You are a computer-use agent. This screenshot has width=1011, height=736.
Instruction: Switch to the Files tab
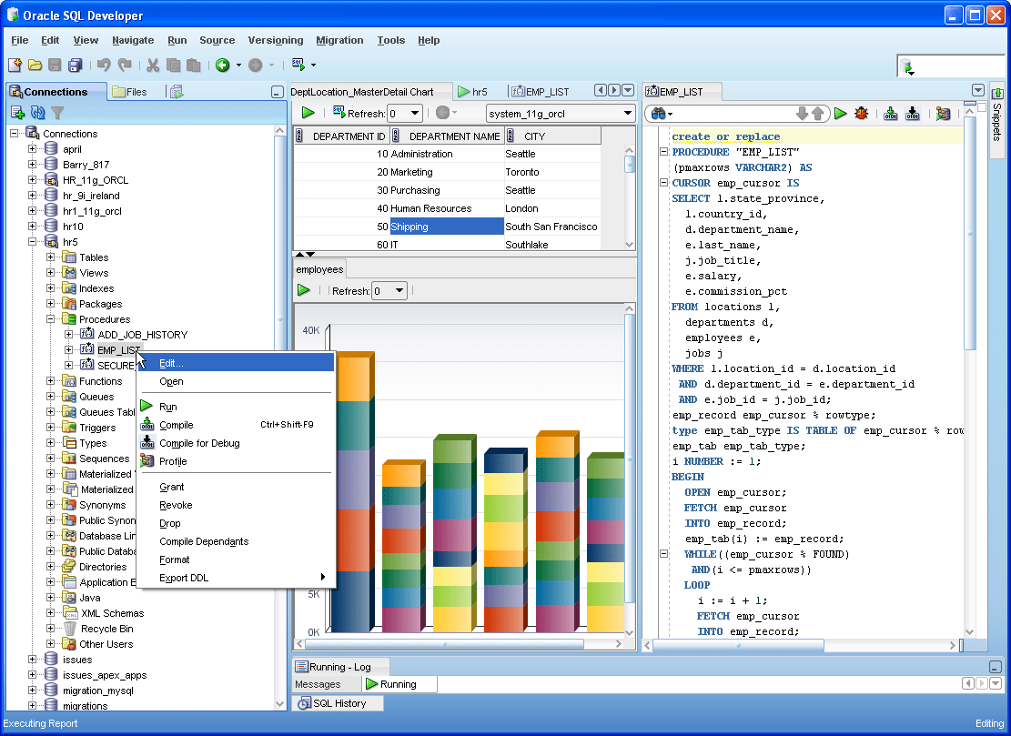[129, 92]
